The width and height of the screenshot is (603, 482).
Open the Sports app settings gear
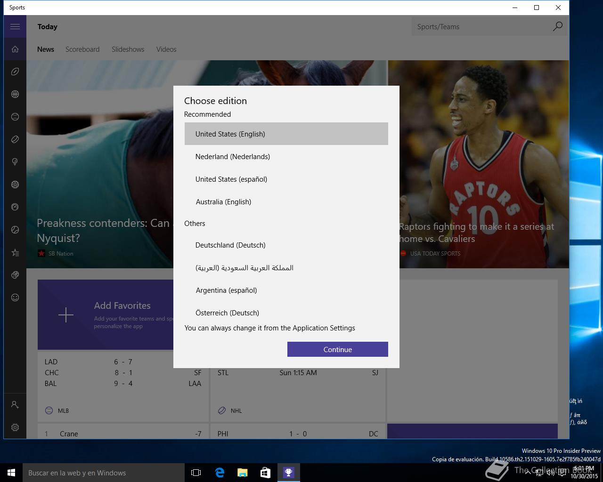click(15, 427)
